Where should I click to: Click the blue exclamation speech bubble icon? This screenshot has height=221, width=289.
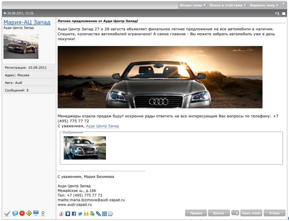(x=15, y=213)
